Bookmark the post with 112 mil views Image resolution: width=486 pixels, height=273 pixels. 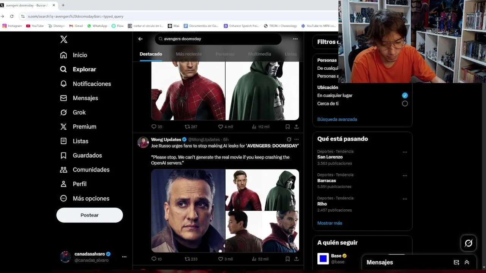pyautogui.click(x=287, y=127)
